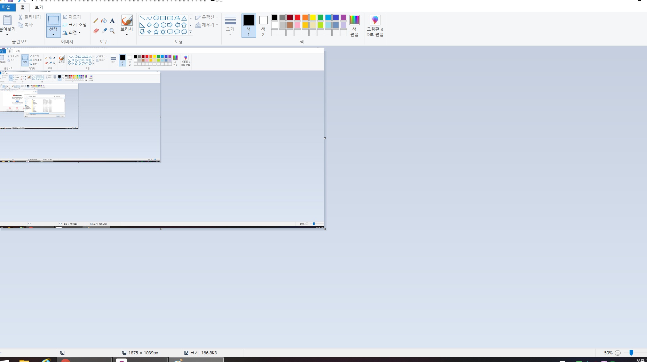Open the 크기 (Size) line thickness dropdown
The height and width of the screenshot is (362, 647).
230,25
